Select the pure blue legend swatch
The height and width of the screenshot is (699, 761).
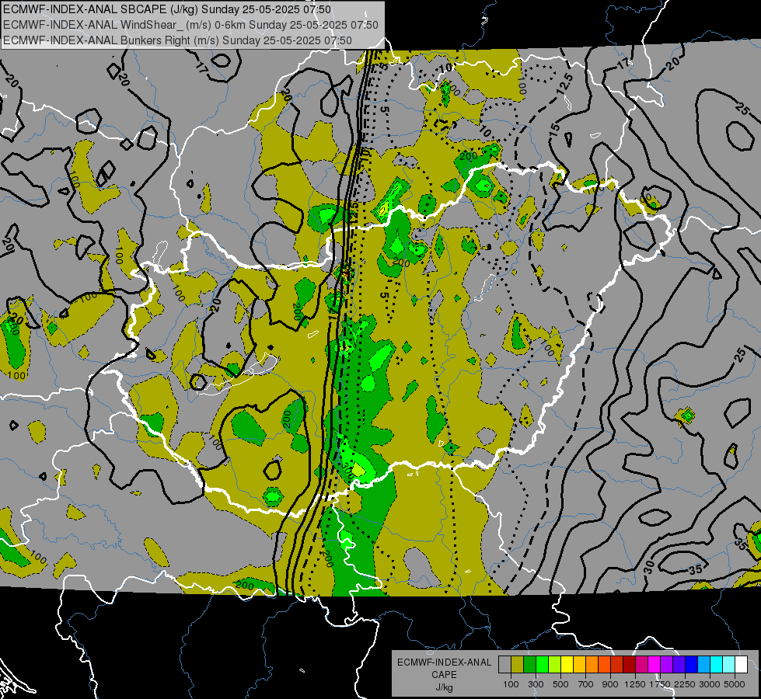[692, 665]
